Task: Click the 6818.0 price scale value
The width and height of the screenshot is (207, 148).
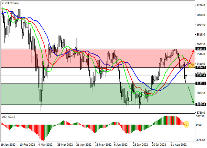Action: point(201,34)
